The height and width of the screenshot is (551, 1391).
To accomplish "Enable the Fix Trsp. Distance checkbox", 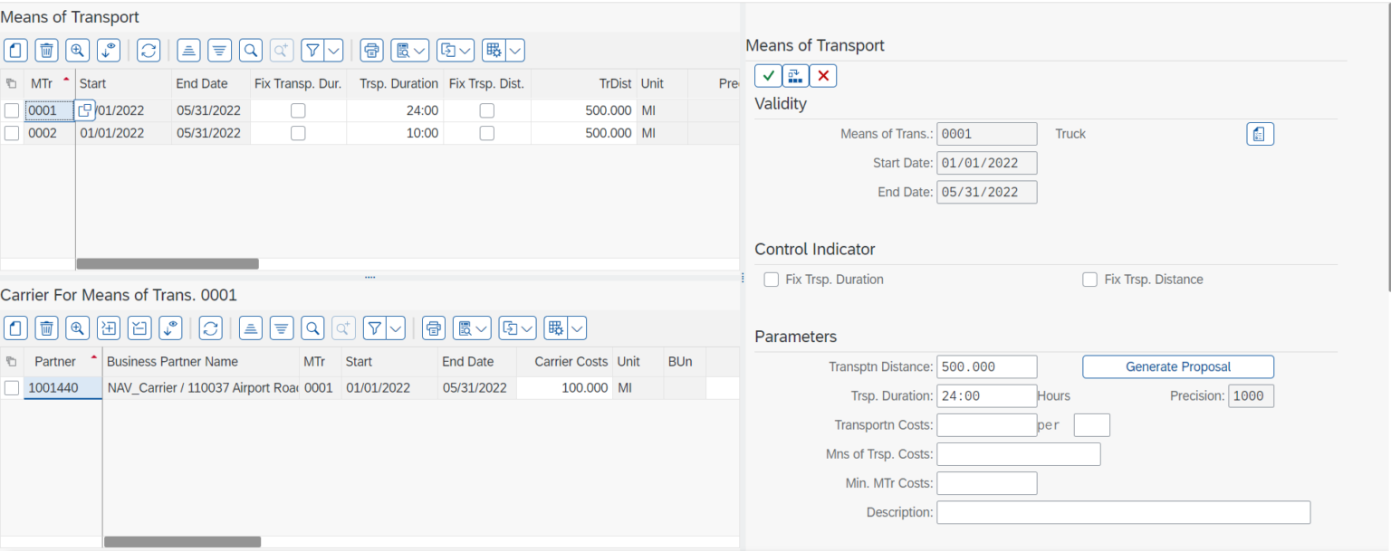I will pyautogui.click(x=1089, y=279).
